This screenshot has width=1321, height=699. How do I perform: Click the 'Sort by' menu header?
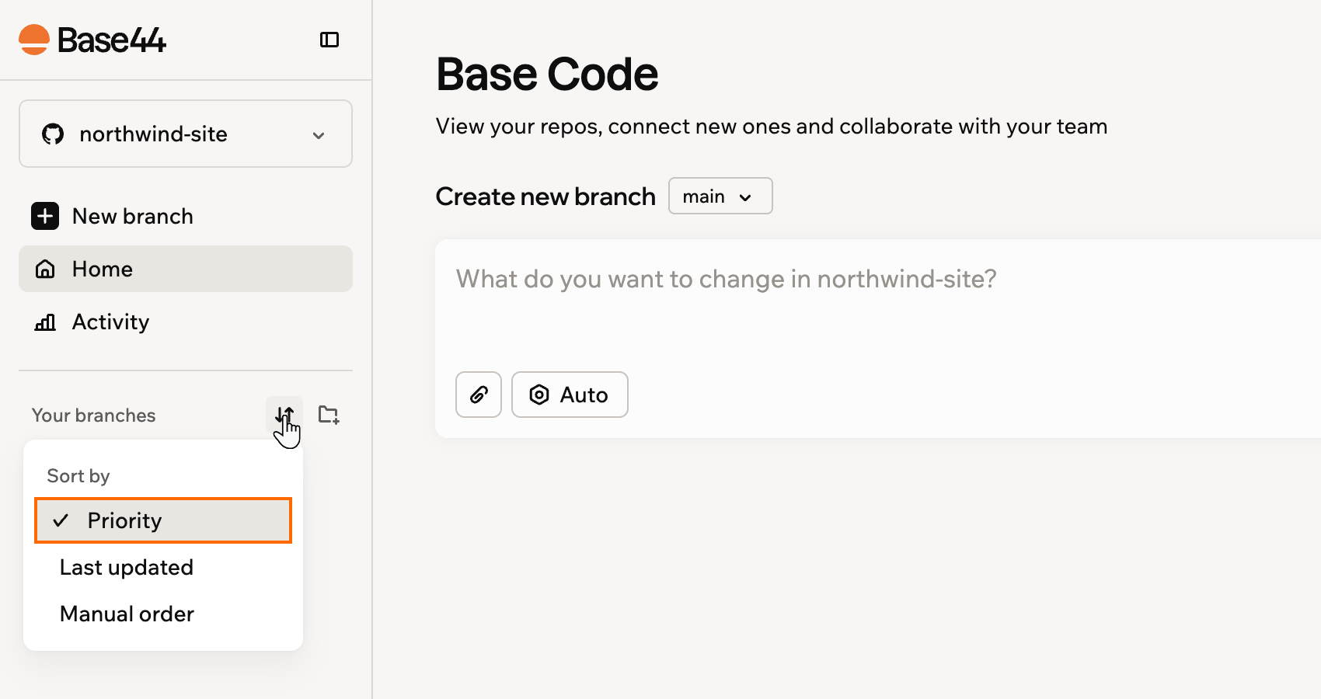[78, 475]
